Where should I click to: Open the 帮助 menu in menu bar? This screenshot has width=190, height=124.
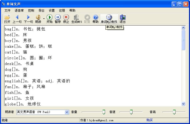(x=72, y=11)
